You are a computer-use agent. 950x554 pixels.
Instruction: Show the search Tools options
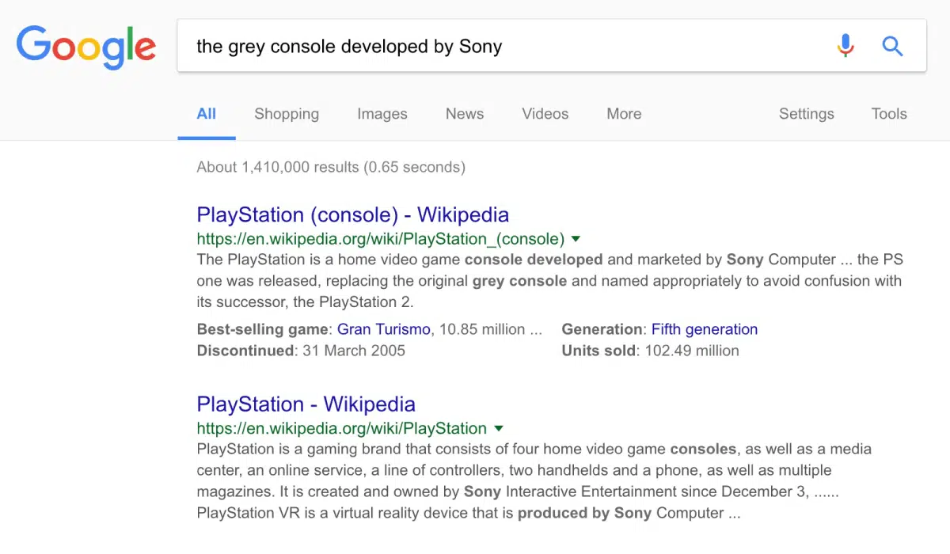click(889, 114)
